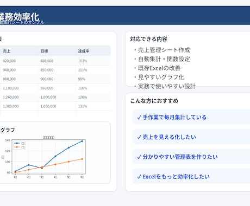Viewport: 250px width, 206px height.
Task: Click the 1,000,000 target cell
Action: coord(48,97)
